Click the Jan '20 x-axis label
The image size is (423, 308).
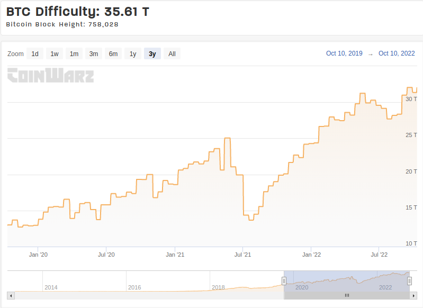click(38, 255)
